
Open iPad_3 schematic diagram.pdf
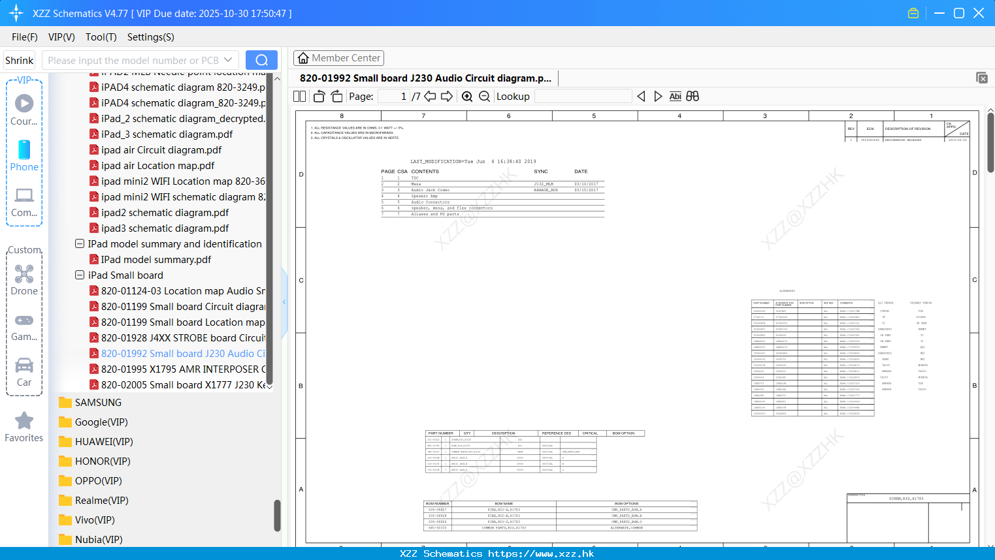click(x=161, y=134)
